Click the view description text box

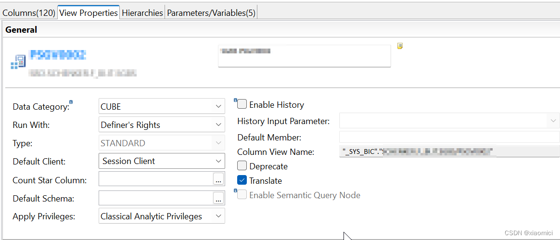(x=304, y=56)
